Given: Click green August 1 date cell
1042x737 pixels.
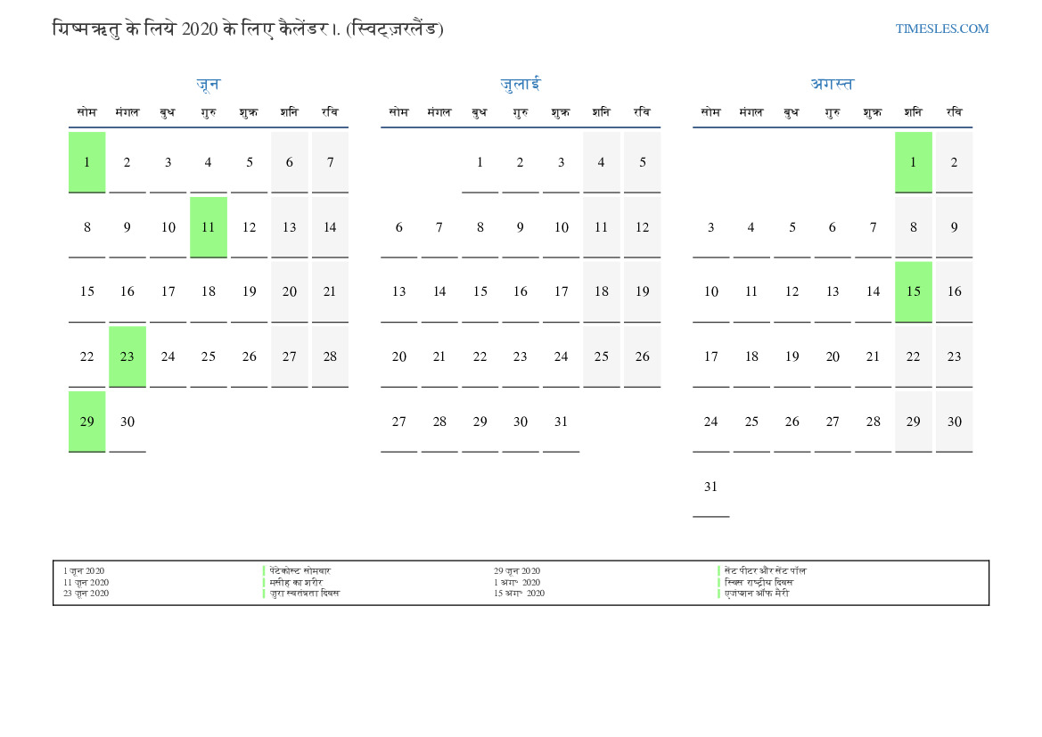Looking at the screenshot, I should tap(914, 162).
